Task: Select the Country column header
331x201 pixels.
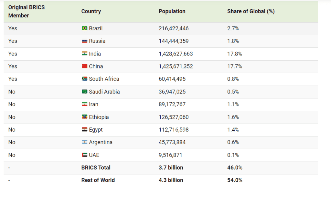Action: (x=91, y=11)
